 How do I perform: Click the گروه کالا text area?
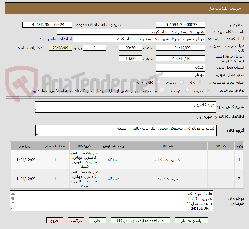click(126, 130)
